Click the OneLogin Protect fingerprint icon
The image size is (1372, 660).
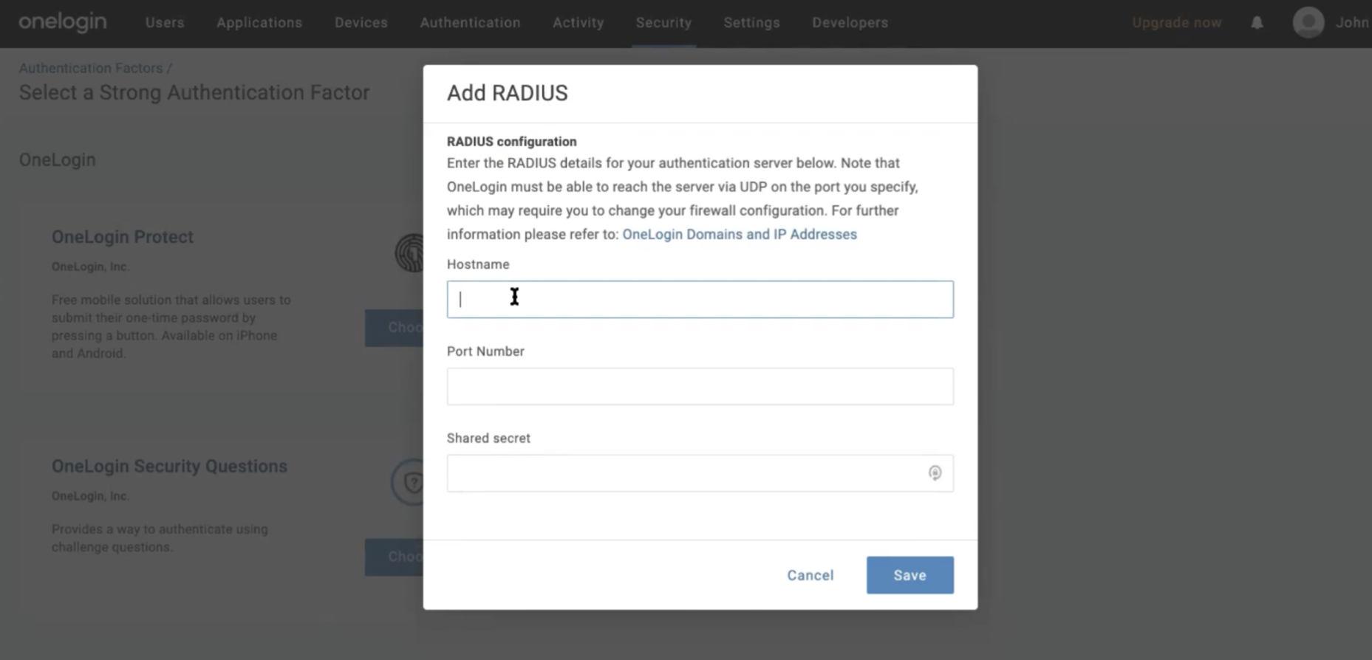(x=409, y=253)
